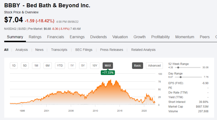Screen dimensions: 217x120
Task: Switch chart to 5Y range
Action: click(83, 66)
